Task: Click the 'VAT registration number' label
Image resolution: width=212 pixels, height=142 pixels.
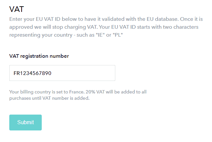Action: (x=39, y=56)
